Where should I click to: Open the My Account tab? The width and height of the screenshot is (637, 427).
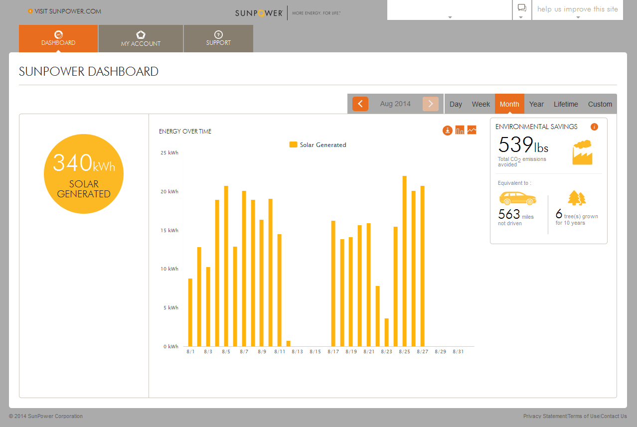pyautogui.click(x=141, y=38)
